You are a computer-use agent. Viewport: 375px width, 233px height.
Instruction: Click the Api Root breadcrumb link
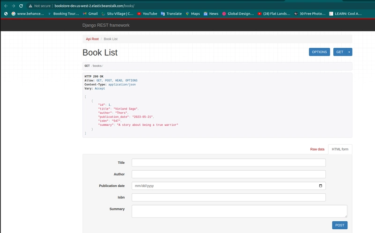click(x=91, y=39)
